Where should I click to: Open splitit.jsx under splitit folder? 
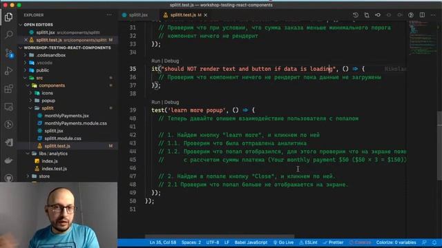click(x=54, y=131)
